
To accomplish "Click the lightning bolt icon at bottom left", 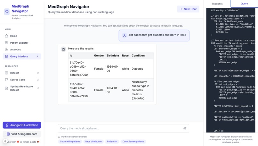I will [x=5, y=141].
